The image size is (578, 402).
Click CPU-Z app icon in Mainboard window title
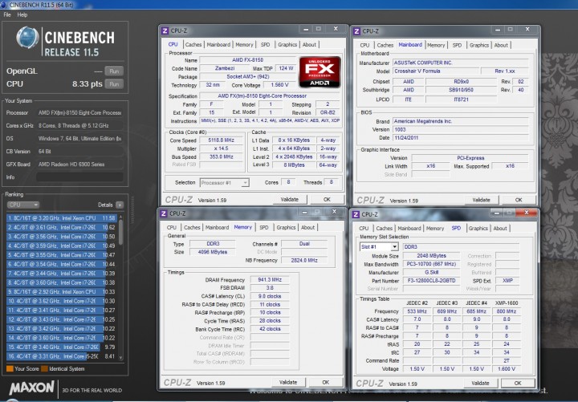356,31
